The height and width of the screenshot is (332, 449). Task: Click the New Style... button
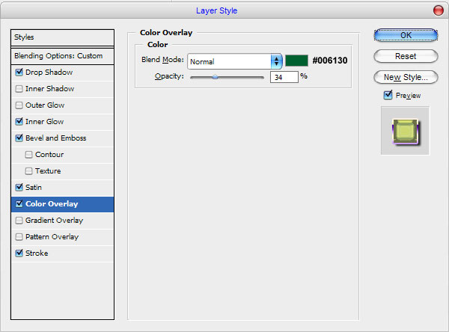point(406,77)
